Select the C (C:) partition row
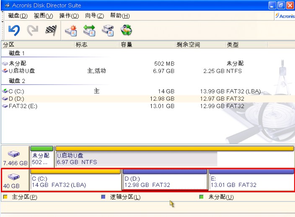The width and height of the screenshot is (295, 217). pyautogui.click(x=148, y=91)
